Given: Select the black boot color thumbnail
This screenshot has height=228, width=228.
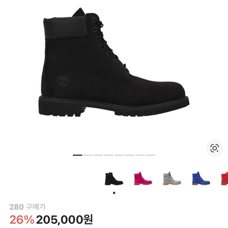Looking at the screenshot, I should point(114,179).
